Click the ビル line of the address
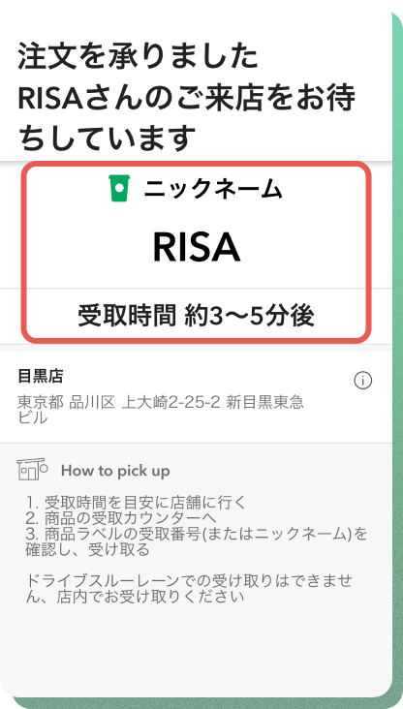This screenshot has height=709, width=403. [x=33, y=417]
